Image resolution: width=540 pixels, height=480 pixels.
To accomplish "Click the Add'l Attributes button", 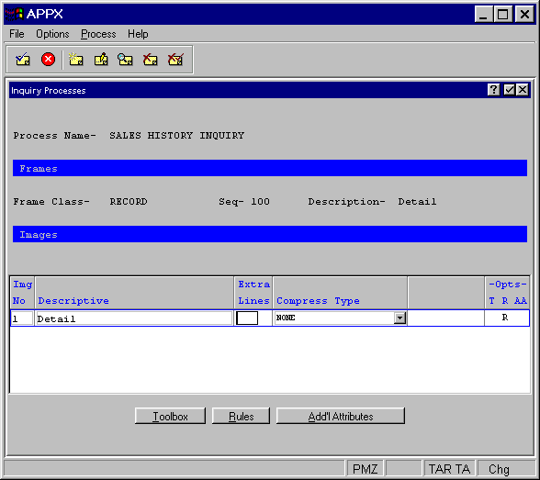I will point(340,417).
